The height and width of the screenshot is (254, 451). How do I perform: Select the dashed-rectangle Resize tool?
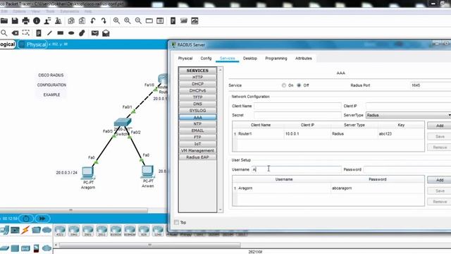[x=26, y=33]
